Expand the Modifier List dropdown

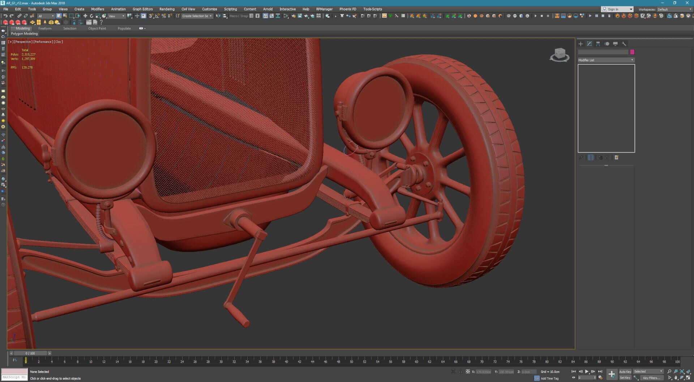[x=606, y=60]
